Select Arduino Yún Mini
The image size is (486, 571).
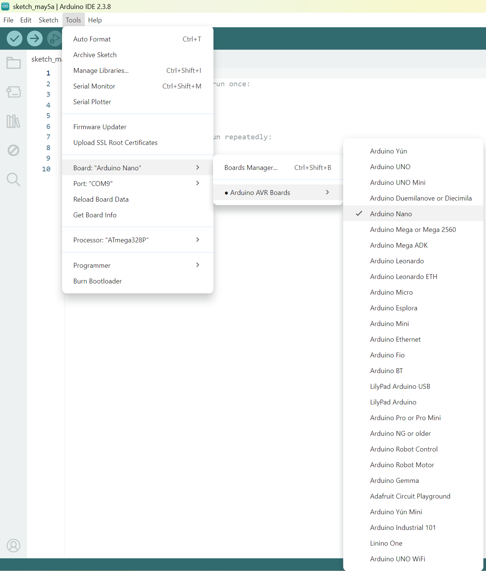click(413, 512)
